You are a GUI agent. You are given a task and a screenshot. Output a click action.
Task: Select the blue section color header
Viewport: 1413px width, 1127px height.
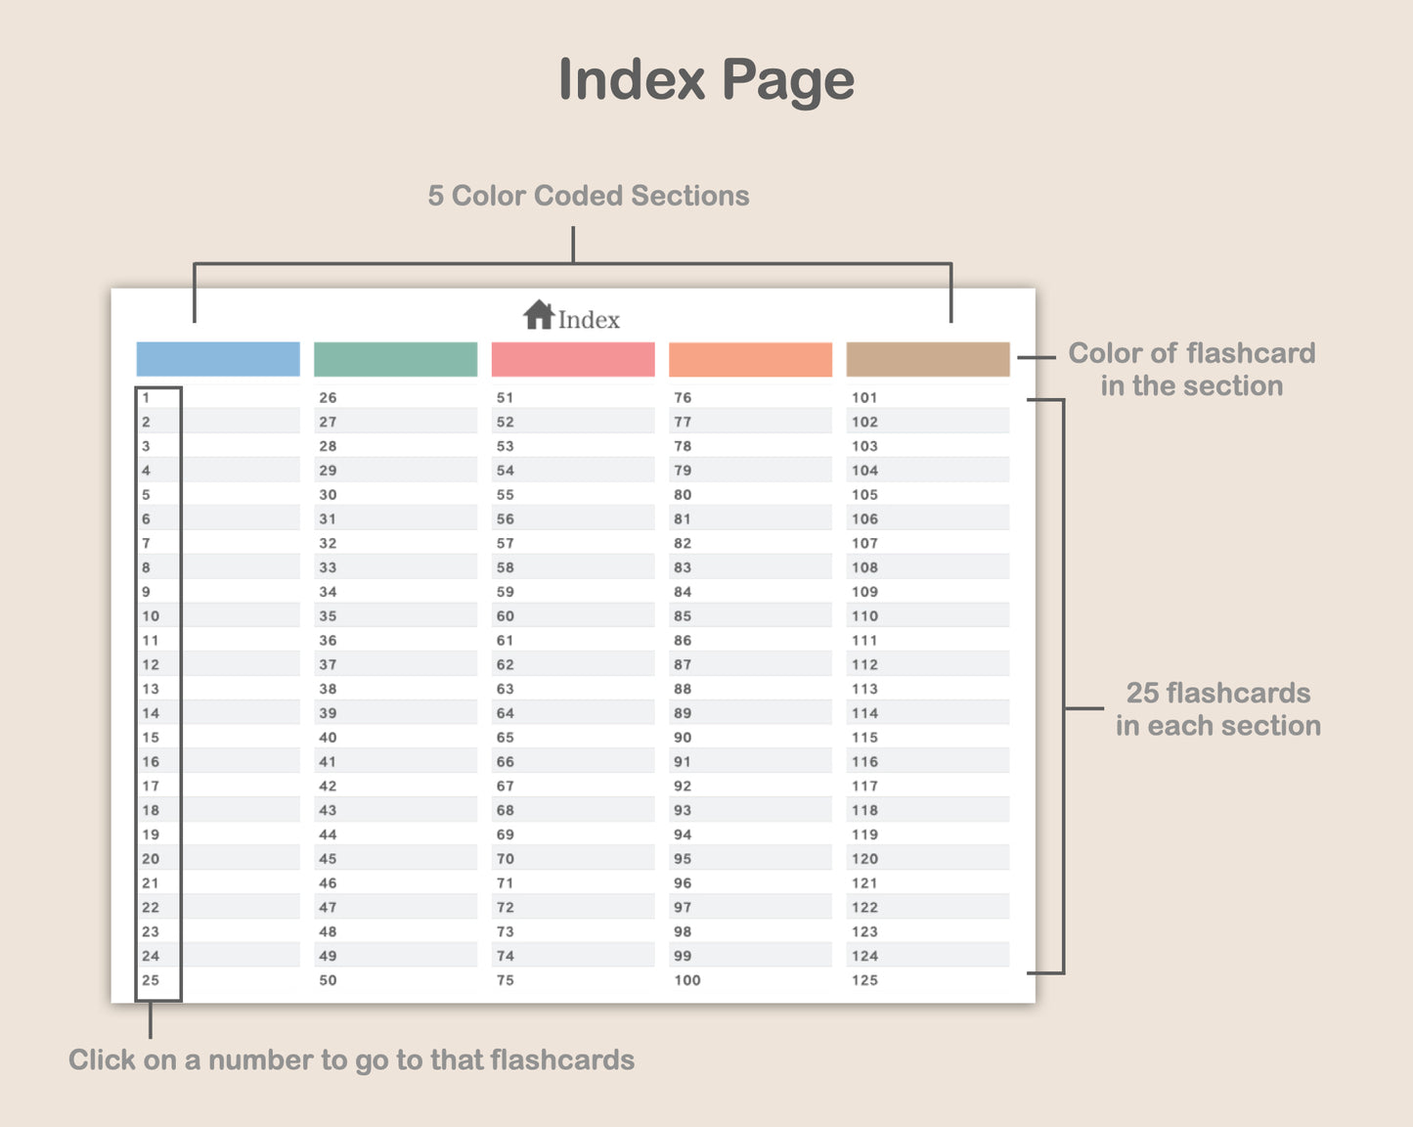tap(218, 359)
